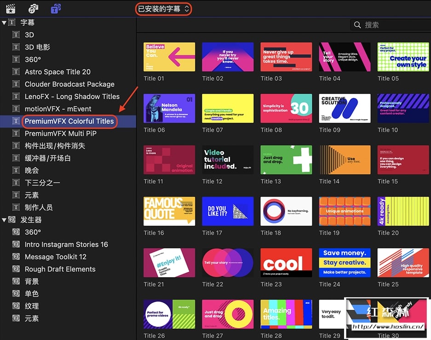Image resolution: width=431 pixels, height=340 pixels.
Task: Select the Title 26 thumbnail
Action: pyautogui.click(x=169, y=314)
